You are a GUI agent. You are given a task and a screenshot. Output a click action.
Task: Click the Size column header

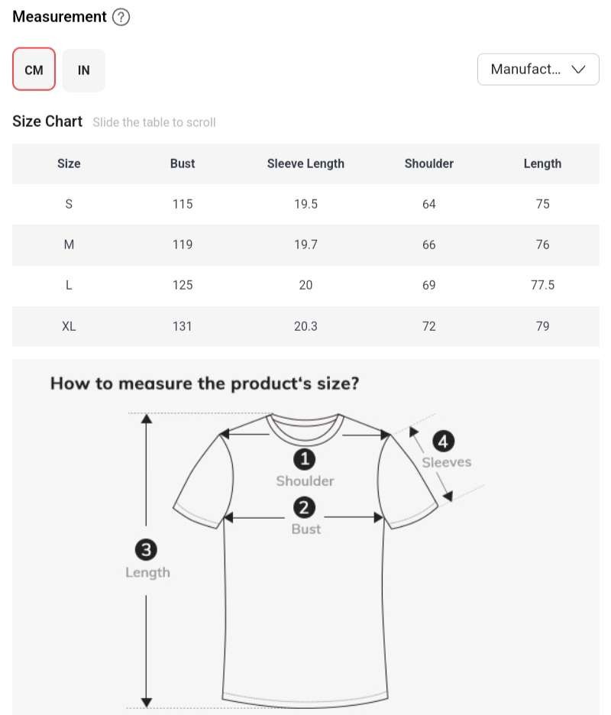pyautogui.click(x=69, y=163)
